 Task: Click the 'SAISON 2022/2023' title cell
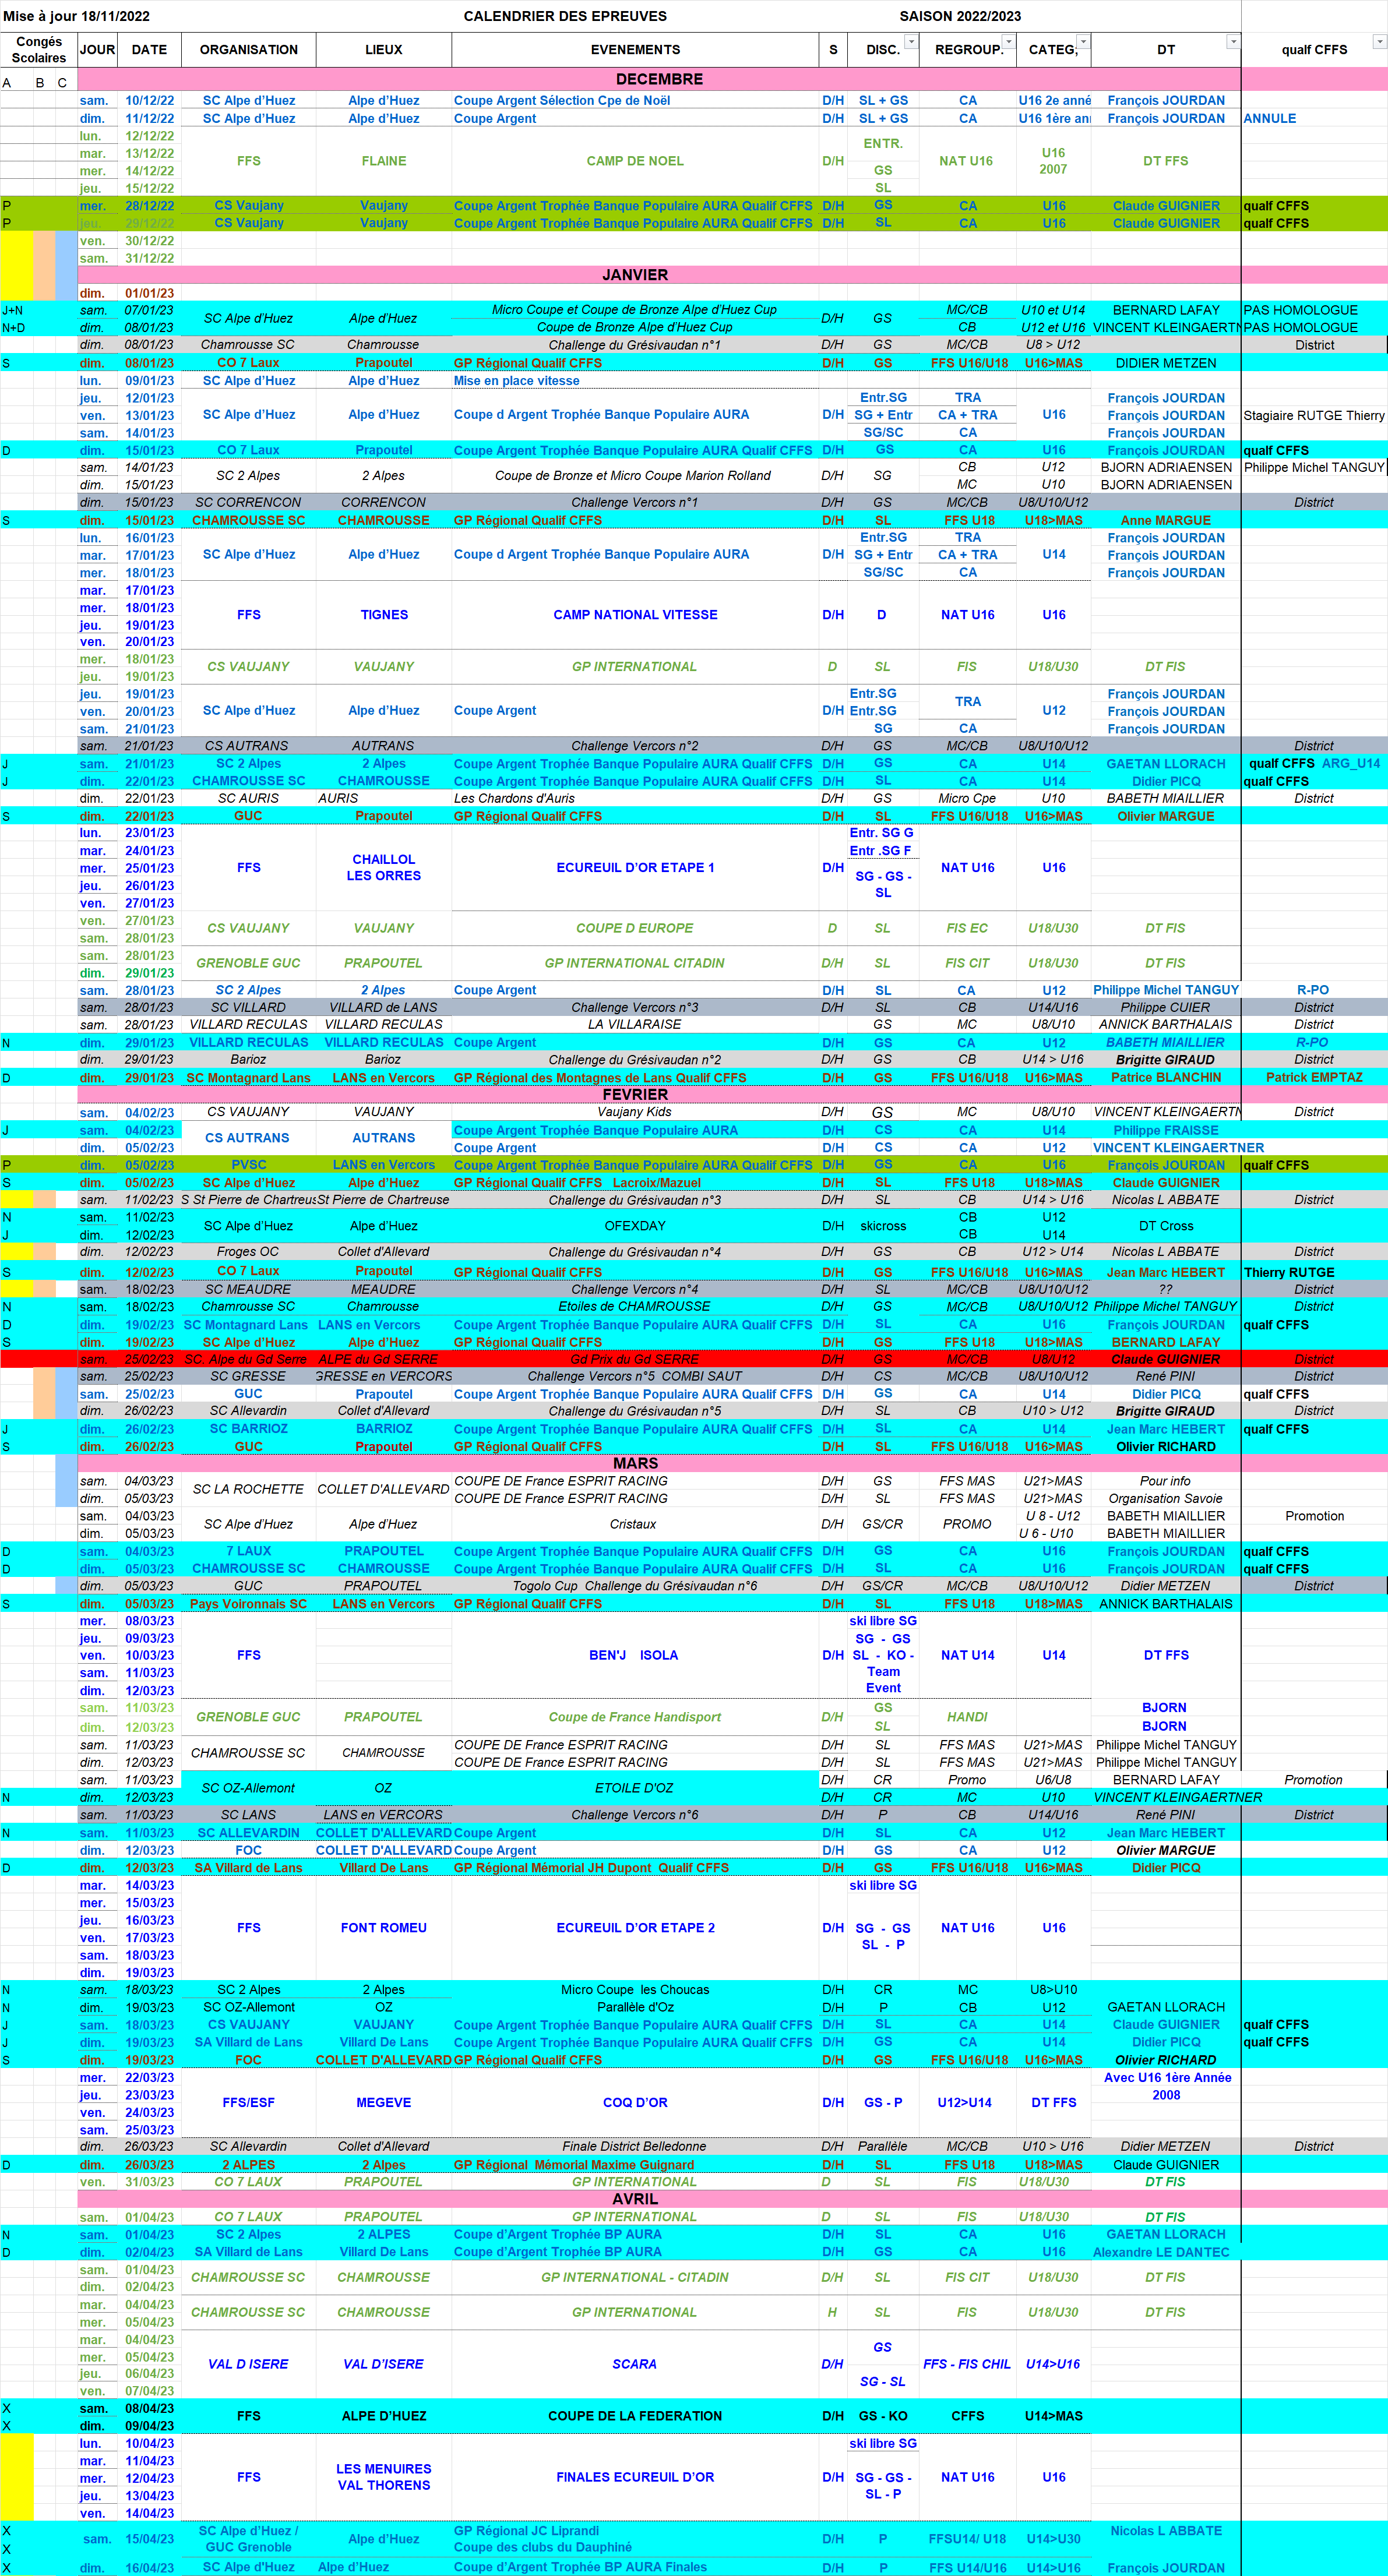click(x=960, y=16)
